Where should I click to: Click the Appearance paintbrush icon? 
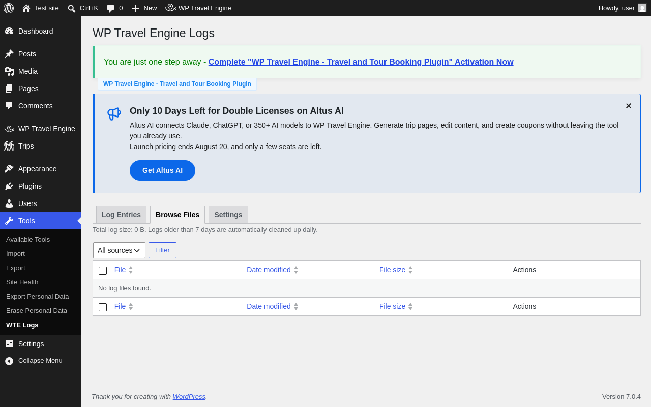(9, 169)
